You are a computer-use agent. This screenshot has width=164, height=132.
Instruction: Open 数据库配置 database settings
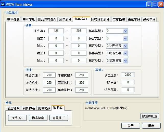tap(150, 116)
